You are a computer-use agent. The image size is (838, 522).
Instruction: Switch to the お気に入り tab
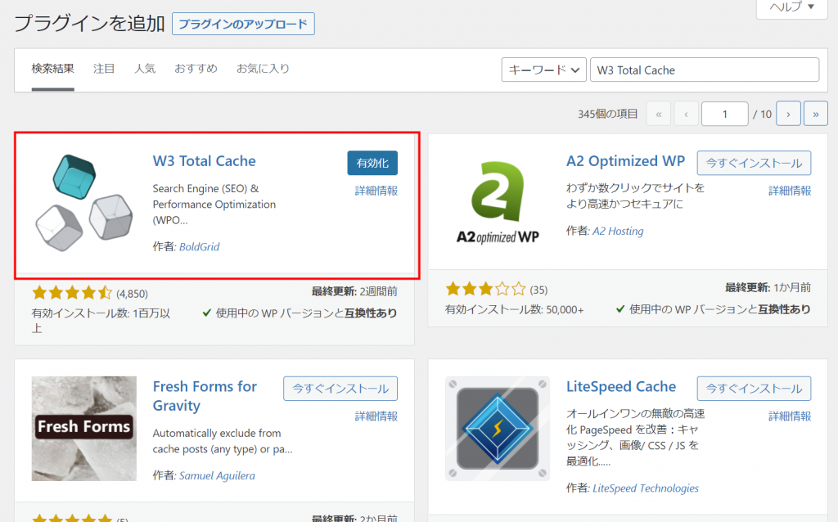point(263,69)
